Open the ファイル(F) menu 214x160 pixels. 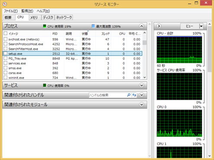[x=11, y=11]
